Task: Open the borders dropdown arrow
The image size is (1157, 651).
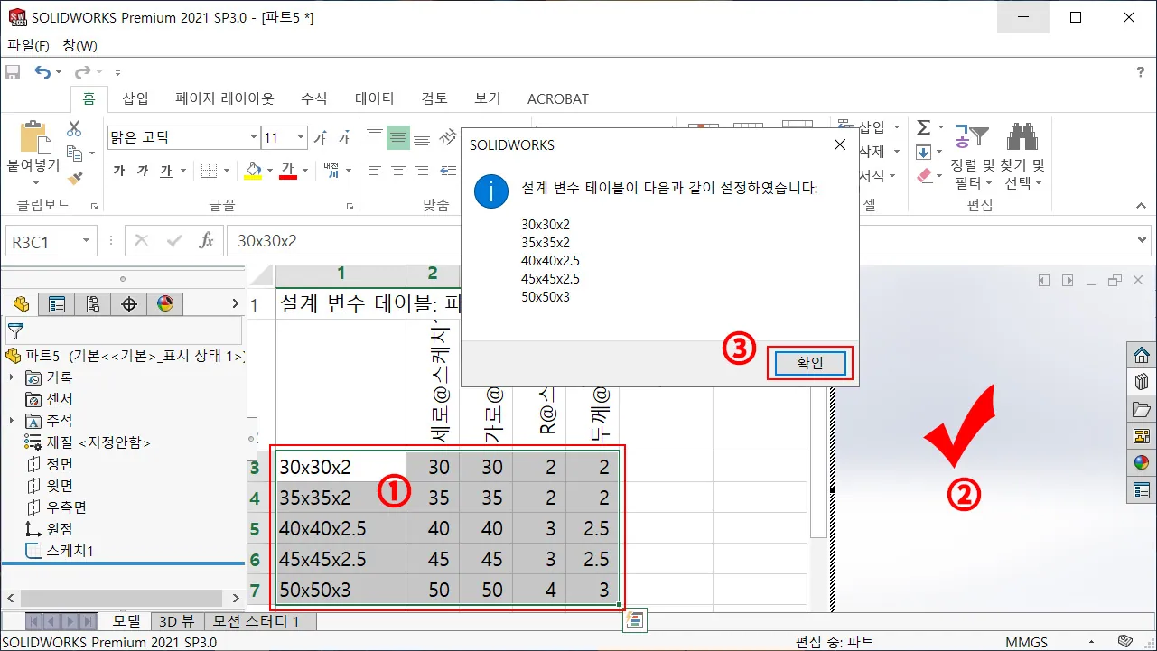Action: [229, 170]
